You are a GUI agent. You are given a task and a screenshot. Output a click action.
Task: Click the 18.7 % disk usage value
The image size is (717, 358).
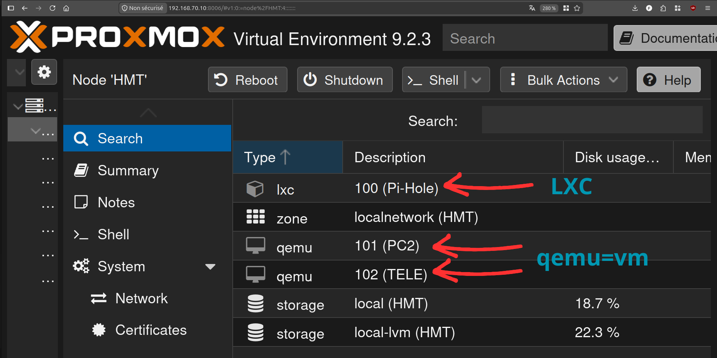tap(597, 304)
